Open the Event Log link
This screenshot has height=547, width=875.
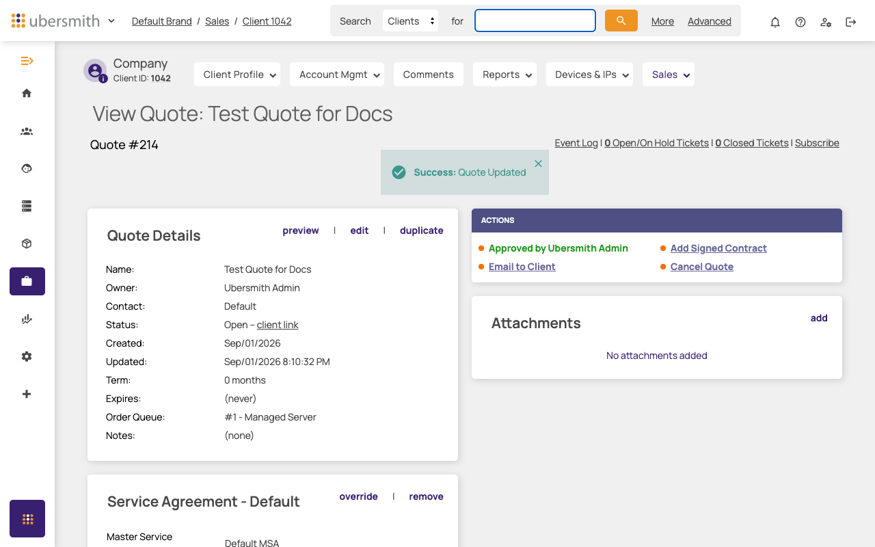(576, 143)
